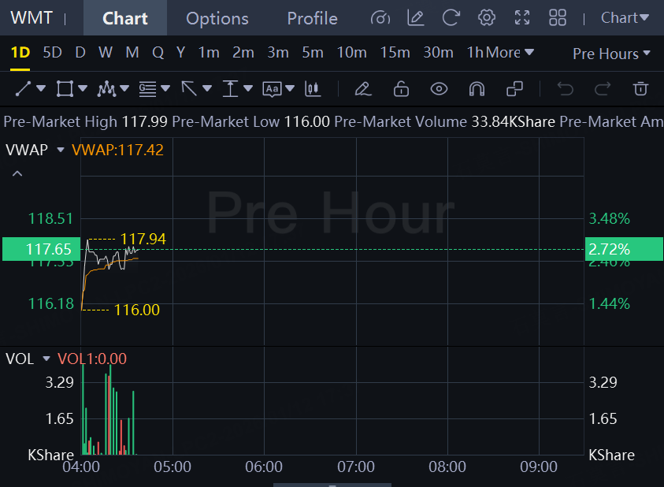Toggle the drawing lock icon

(401, 88)
